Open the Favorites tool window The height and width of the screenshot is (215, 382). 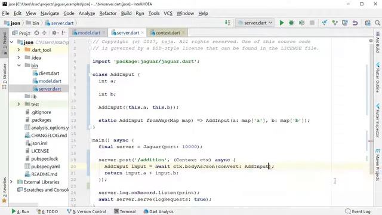[4, 190]
